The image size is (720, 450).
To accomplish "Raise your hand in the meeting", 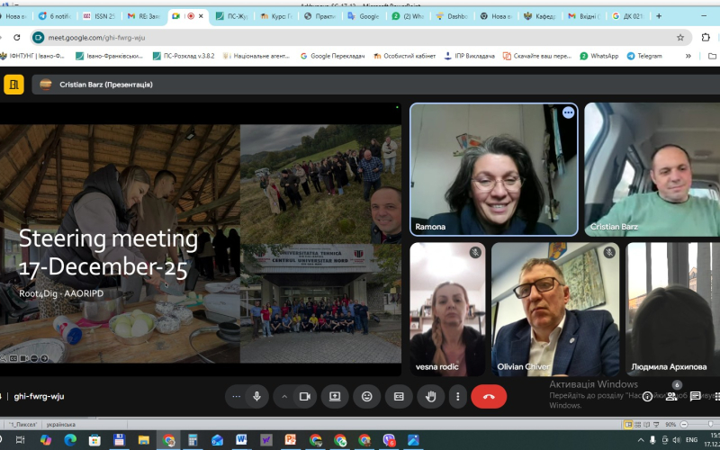I will [x=430, y=396].
